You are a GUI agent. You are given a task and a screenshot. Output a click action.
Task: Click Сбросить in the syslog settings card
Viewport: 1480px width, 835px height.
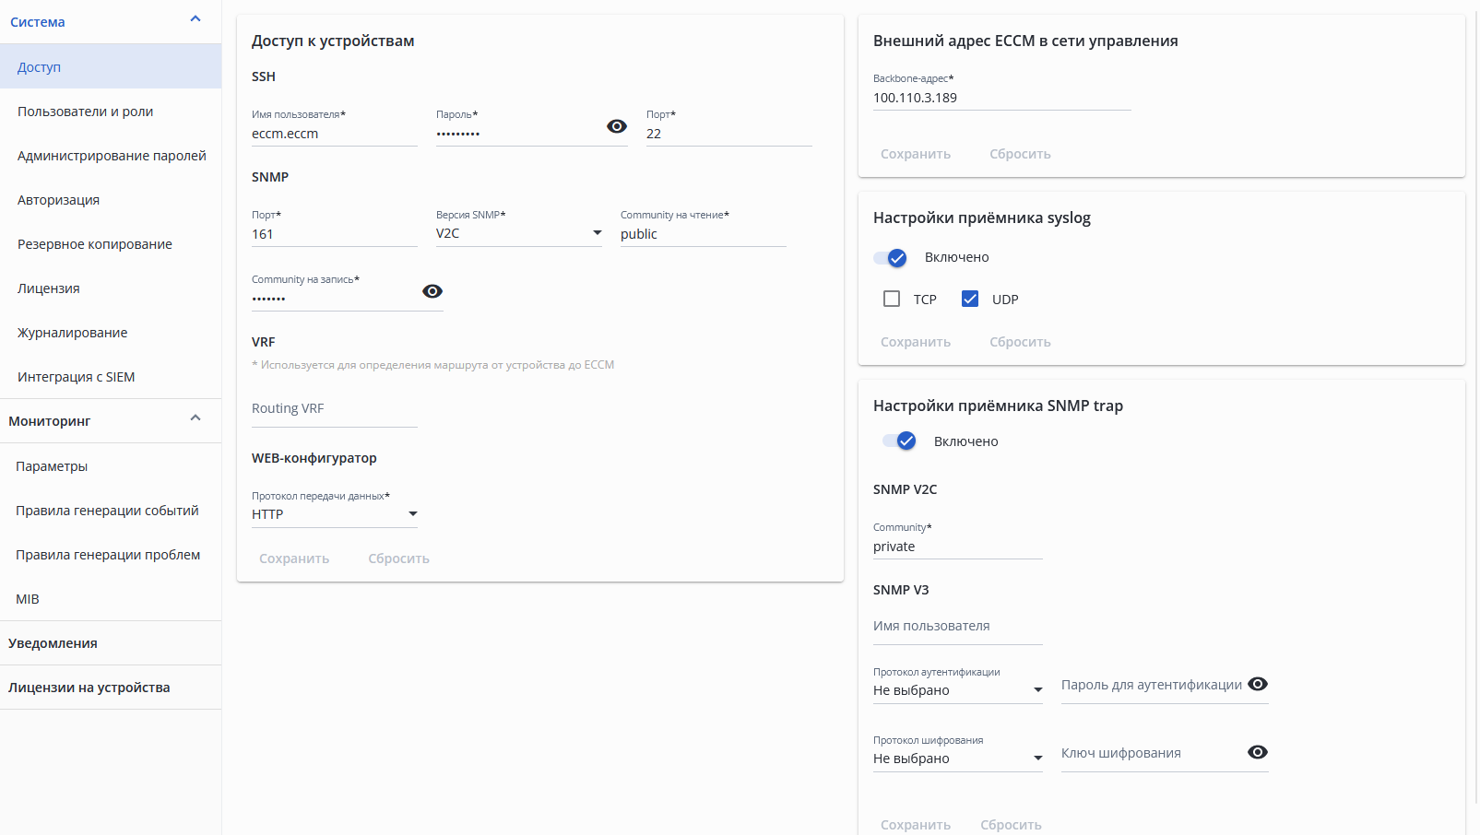point(1020,342)
